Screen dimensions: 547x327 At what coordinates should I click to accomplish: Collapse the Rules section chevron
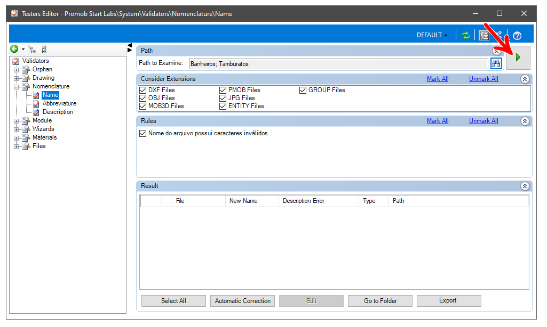[x=525, y=121]
